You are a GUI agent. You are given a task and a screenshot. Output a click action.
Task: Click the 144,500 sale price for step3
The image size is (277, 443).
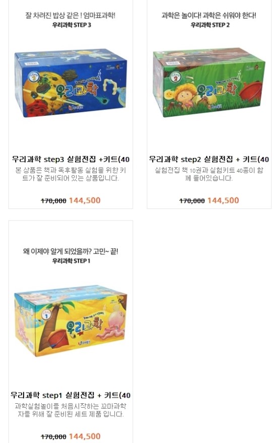(x=85, y=200)
